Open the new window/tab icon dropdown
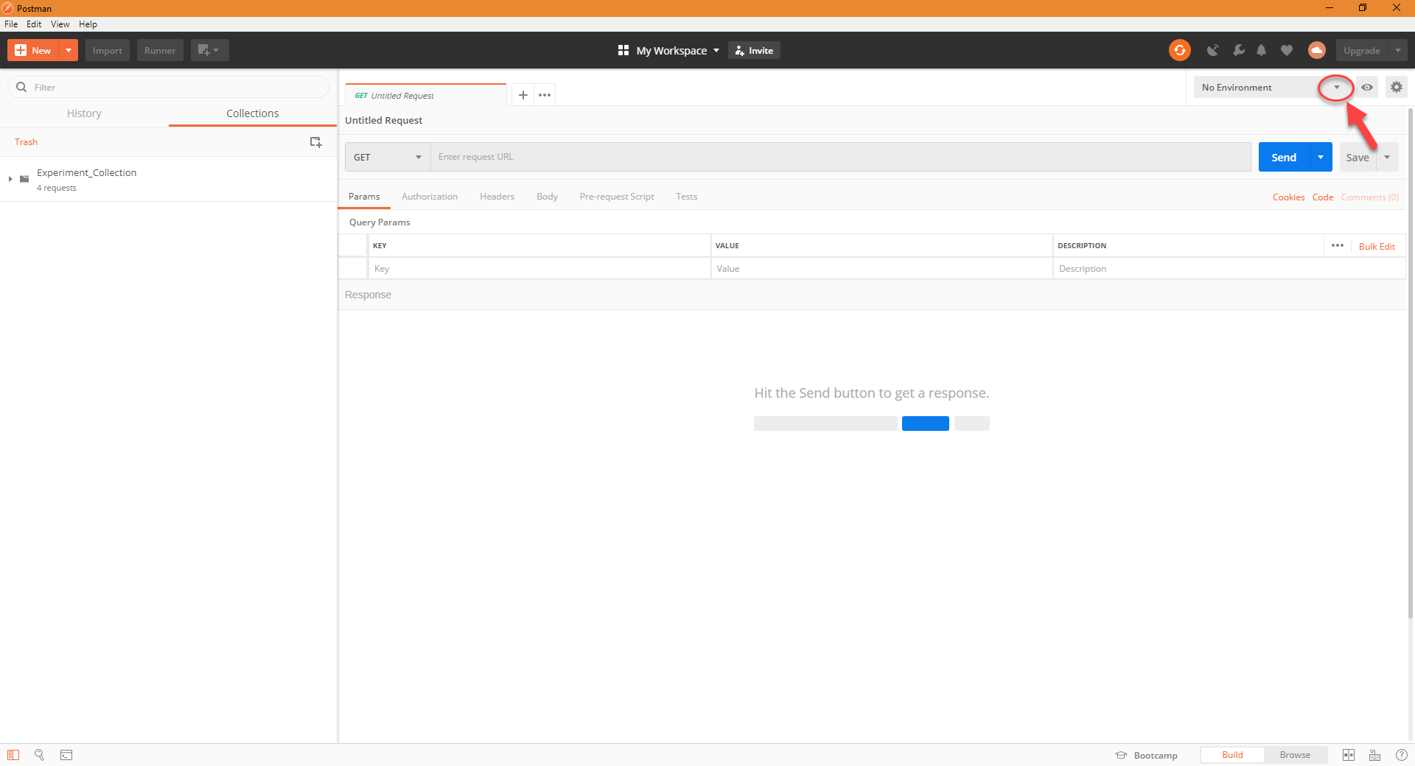The image size is (1415, 766). tap(209, 50)
